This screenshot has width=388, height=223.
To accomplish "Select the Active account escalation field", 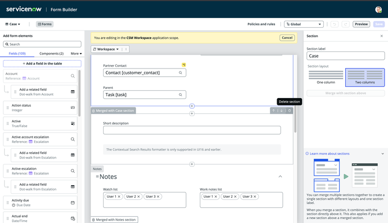I will [x=40, y=139].
